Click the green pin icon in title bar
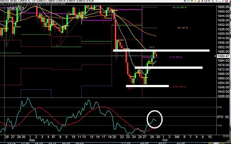The height and width of the screenshot is (144, 231). tap(192, 1)
